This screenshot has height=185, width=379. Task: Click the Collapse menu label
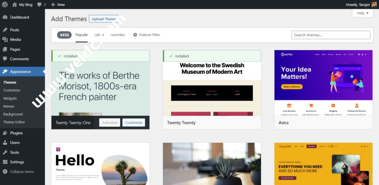click(x=22, y=172)
